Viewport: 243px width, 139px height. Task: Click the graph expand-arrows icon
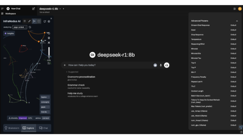click(x=49, y=43)
